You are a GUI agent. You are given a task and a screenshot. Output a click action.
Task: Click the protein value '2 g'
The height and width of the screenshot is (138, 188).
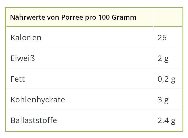pos(163,59)
